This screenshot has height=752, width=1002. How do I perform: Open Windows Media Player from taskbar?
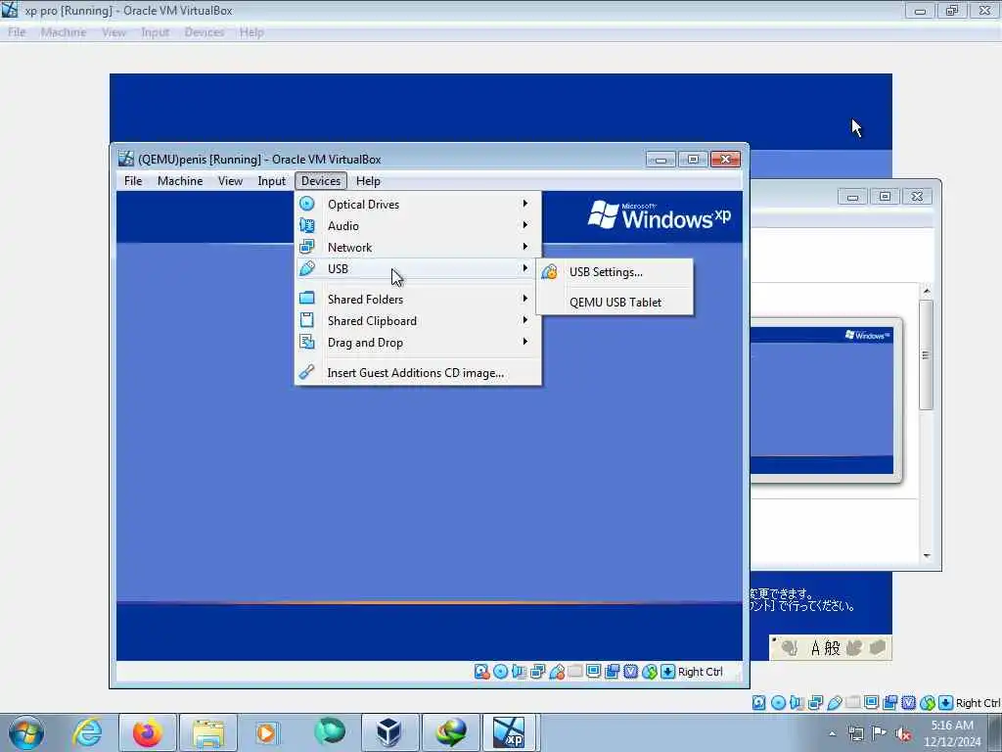(x=266, y=732)
